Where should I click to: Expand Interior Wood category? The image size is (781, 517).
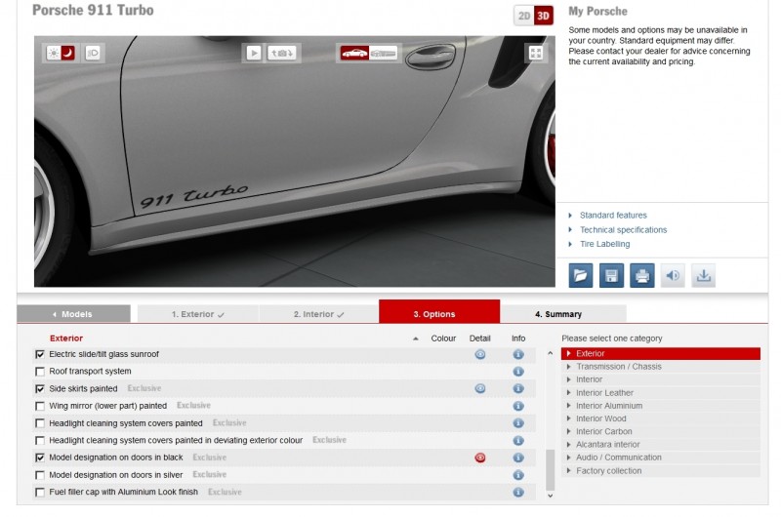pos(661,418)
